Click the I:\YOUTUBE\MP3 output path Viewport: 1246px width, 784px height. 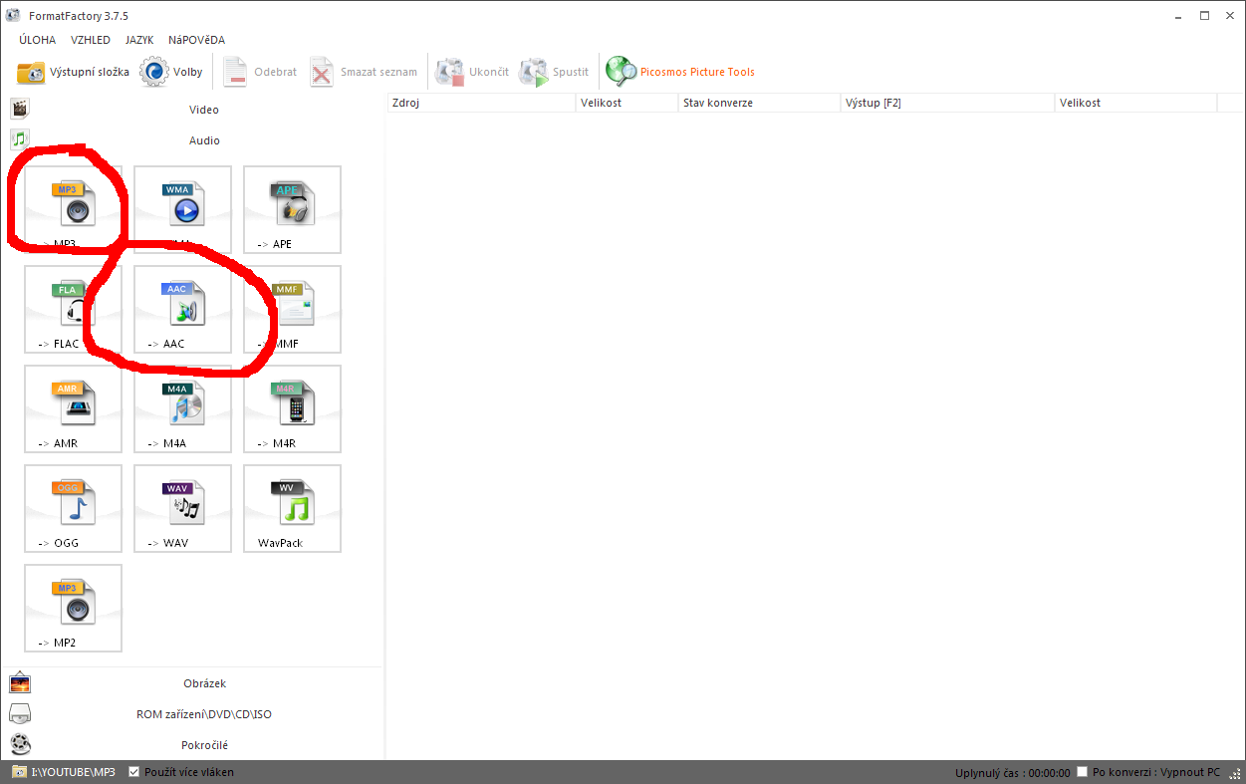tap(73, 772)
